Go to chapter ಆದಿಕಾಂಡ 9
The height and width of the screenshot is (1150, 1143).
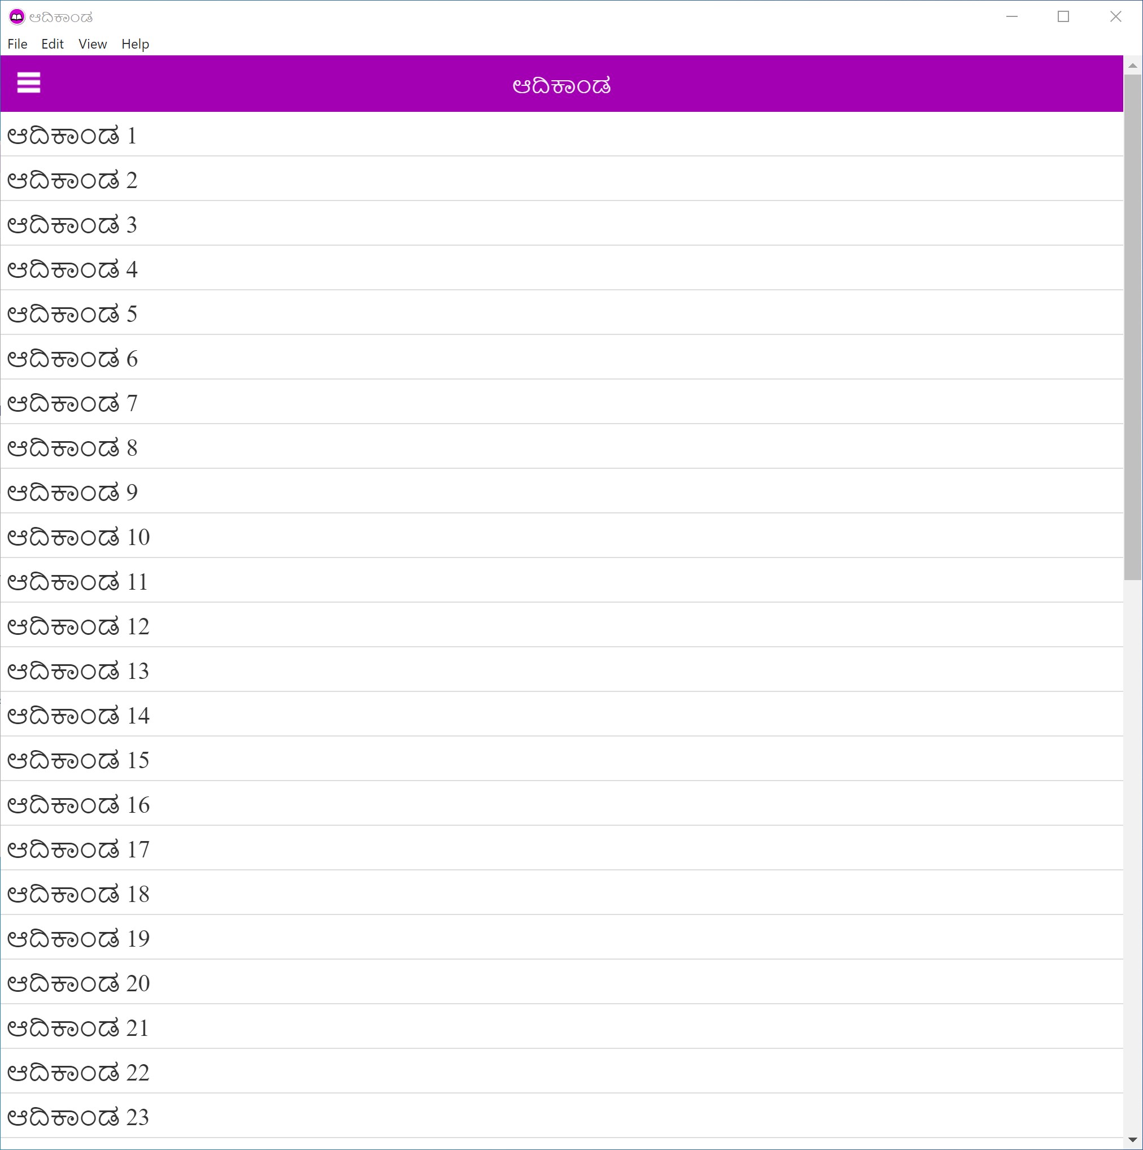(x=71, y=493)
